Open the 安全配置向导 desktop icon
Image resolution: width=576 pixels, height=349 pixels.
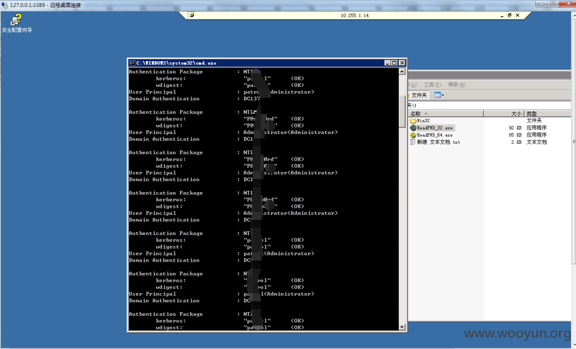16,23
